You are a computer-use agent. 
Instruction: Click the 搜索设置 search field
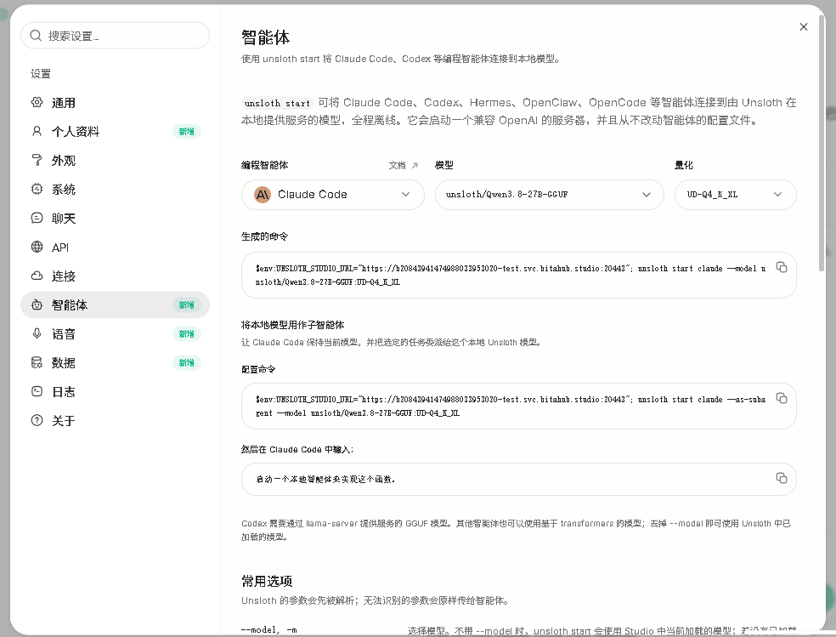(x=115, y=36)
